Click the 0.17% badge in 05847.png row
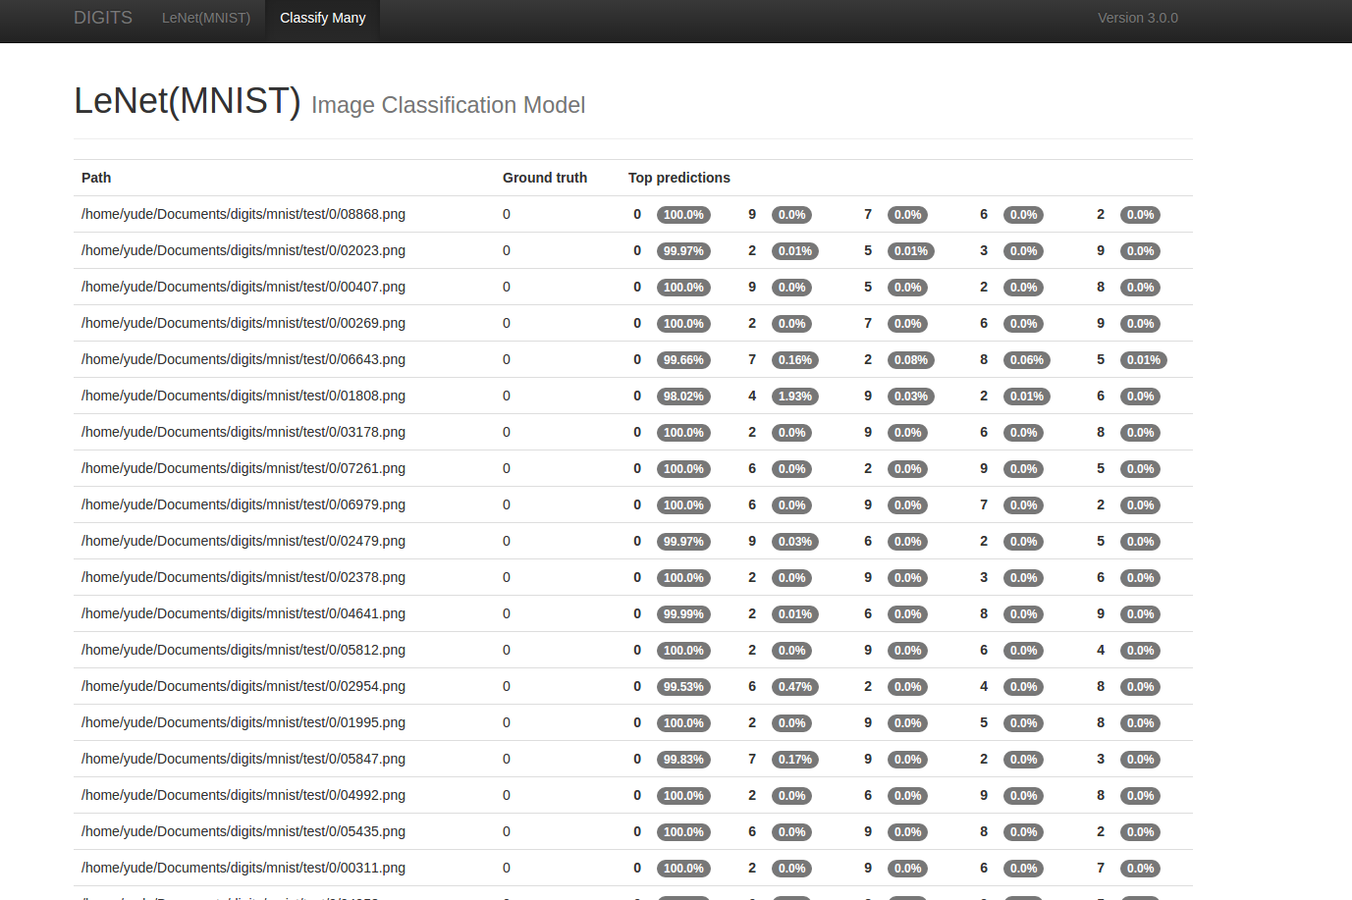 pyautogui.click(x=795, y=760)
